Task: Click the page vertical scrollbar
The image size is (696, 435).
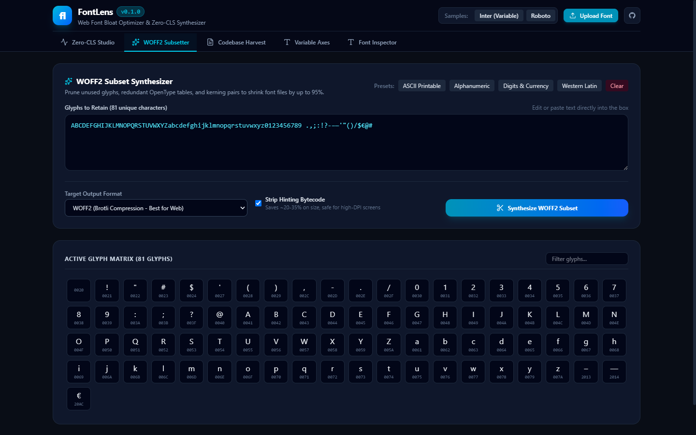Action: [694, 203]
